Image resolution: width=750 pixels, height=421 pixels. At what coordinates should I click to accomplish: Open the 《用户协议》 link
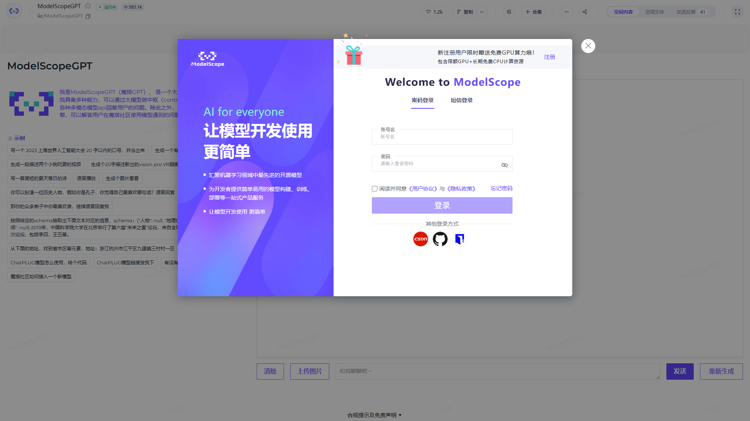423,189
